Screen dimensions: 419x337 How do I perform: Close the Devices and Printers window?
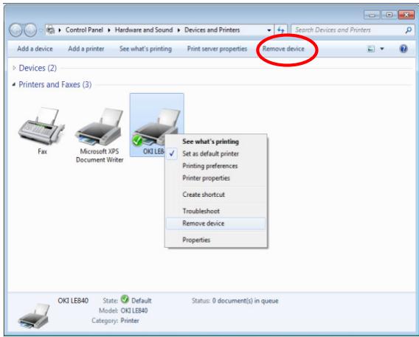[406, 15]
